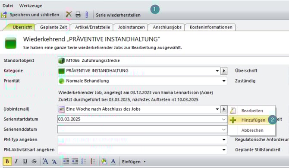
Task: Click the text highlight color icon
Action: [x=104, y=162]
